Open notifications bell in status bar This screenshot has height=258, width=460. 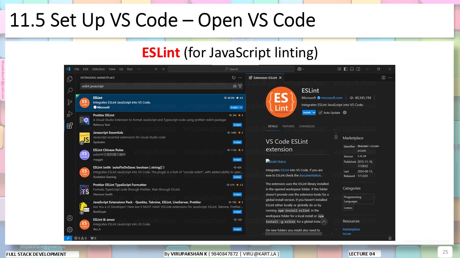click(x=390, y=238)
